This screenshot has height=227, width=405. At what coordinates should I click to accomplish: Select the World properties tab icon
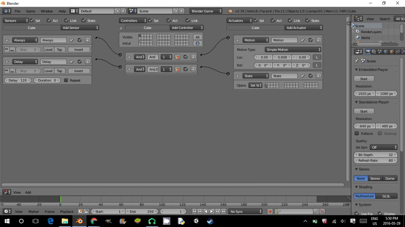[386, 52]
